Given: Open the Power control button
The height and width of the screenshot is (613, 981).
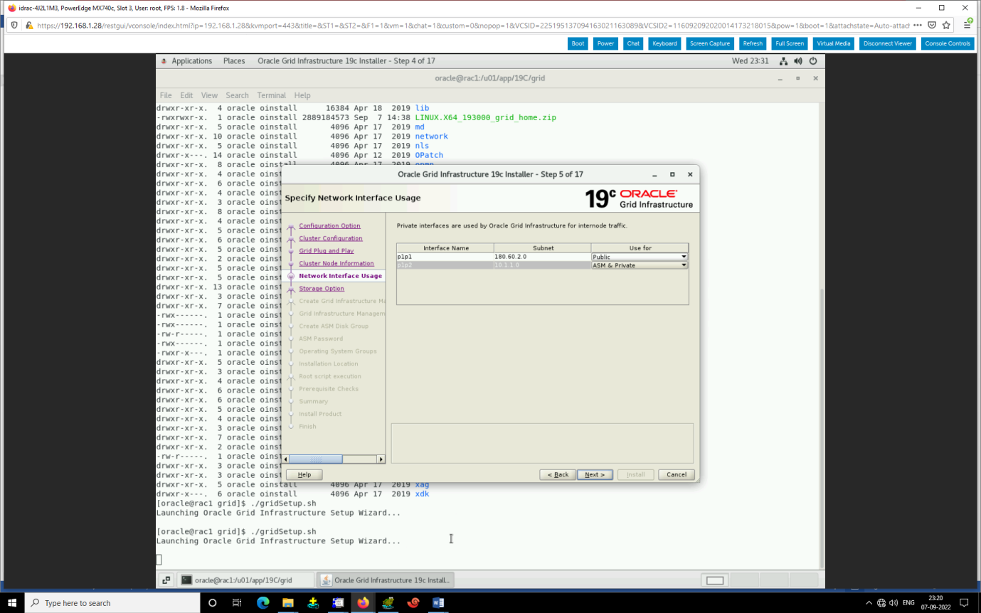Looking at the screenshot, I should point(605,43).
